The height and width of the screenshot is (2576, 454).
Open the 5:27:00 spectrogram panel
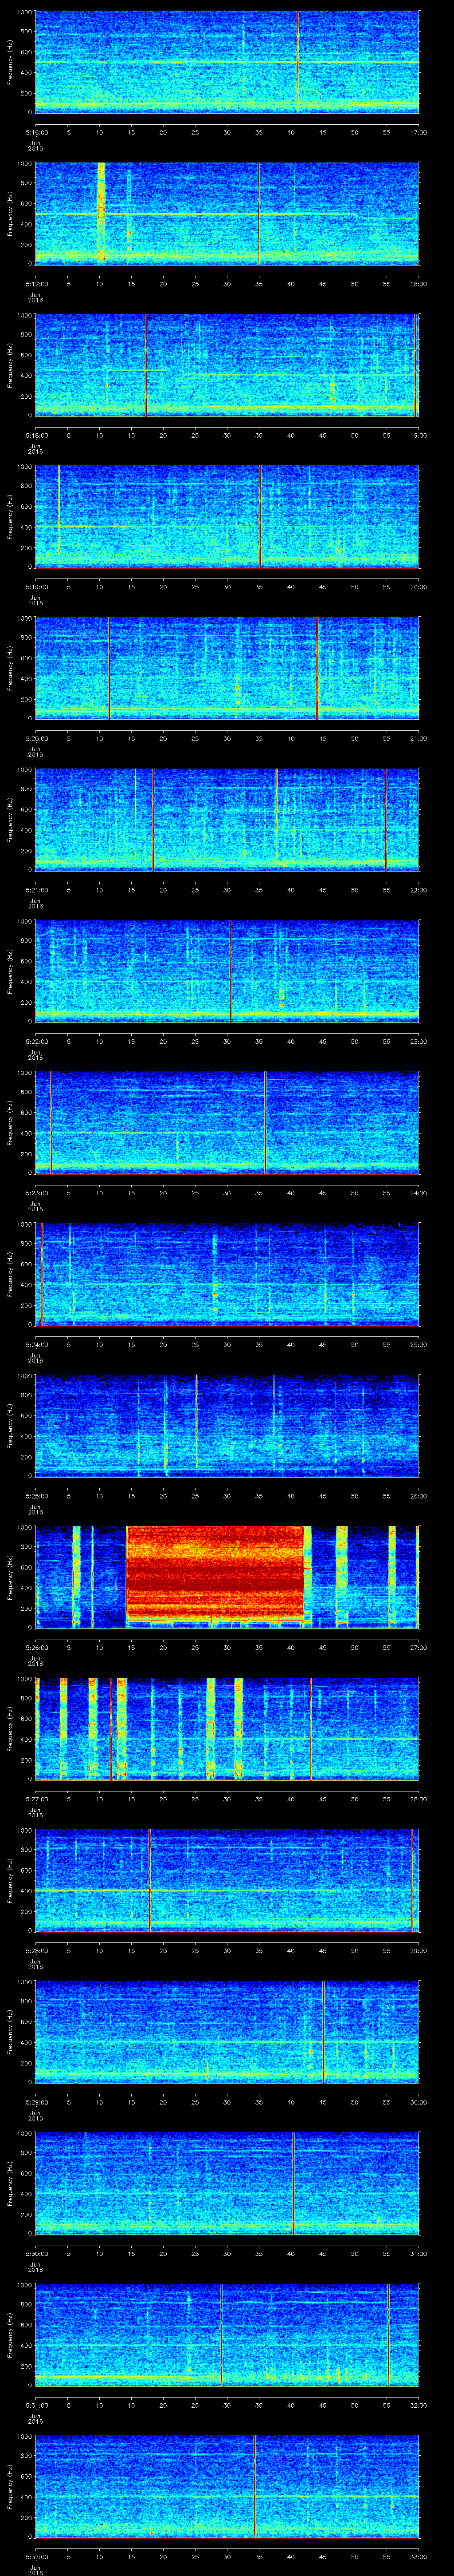tap(227, 1728)
